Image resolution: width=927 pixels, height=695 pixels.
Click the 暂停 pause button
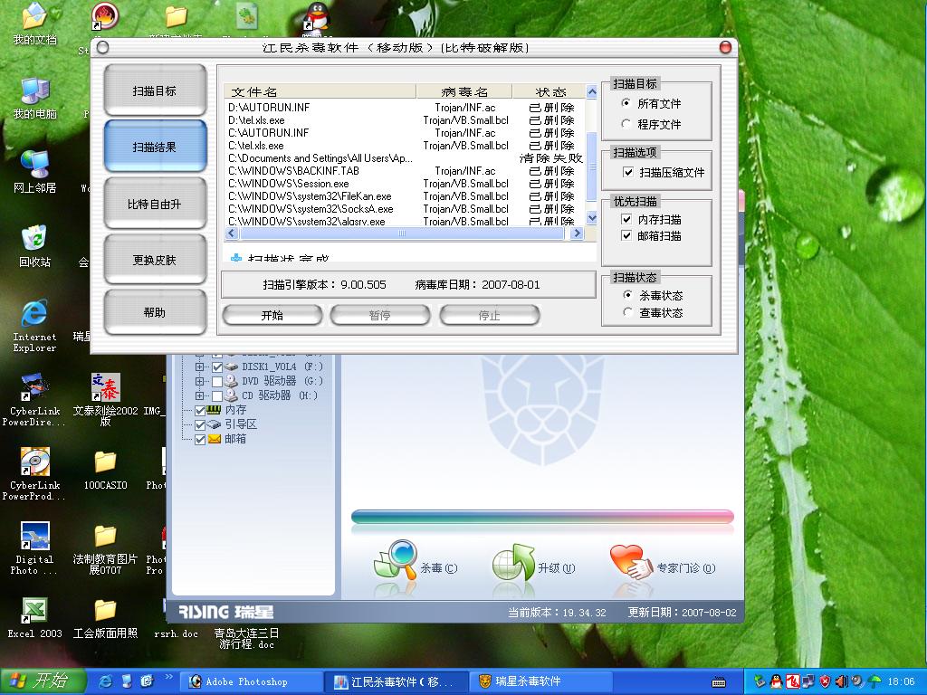(380, 315)
